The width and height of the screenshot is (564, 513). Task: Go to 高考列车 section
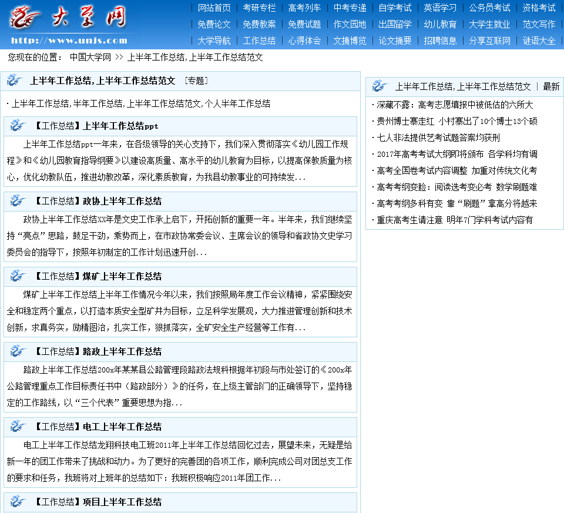coord(304,8)
